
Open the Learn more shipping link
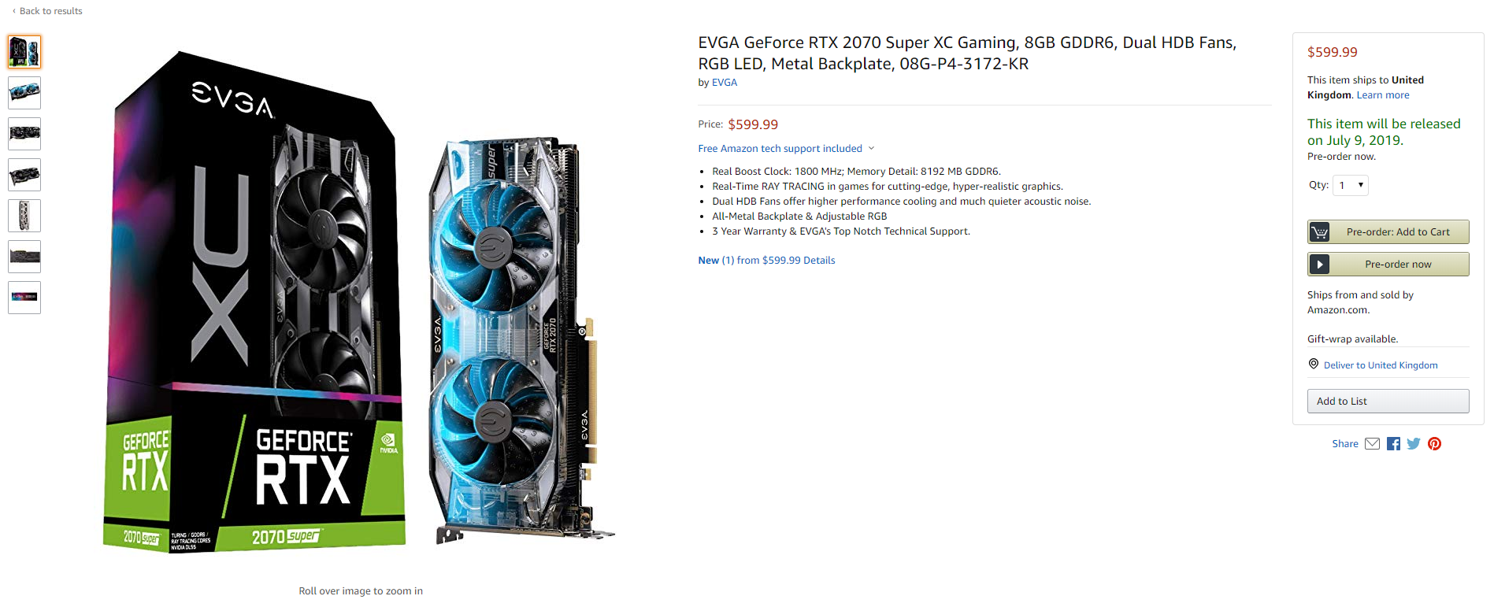pyautogui.click(x=1383, y=95)
